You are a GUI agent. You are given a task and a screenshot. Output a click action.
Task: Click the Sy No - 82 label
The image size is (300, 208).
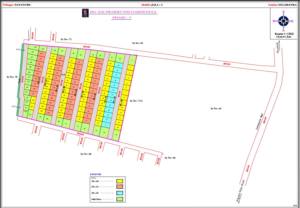[x=138, y=43]
